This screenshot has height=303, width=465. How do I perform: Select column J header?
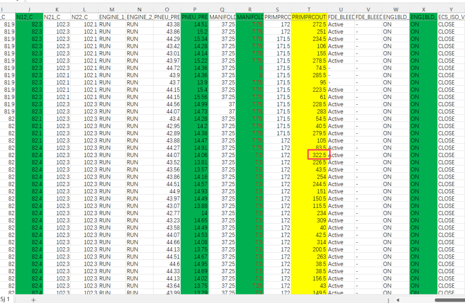click(x=29, y=10)
